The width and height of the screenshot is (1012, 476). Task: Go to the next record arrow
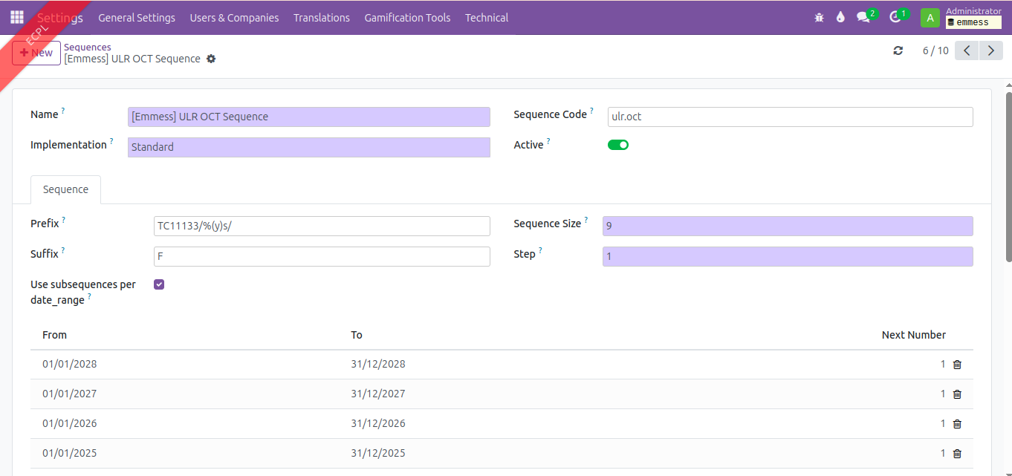point(990,50)
